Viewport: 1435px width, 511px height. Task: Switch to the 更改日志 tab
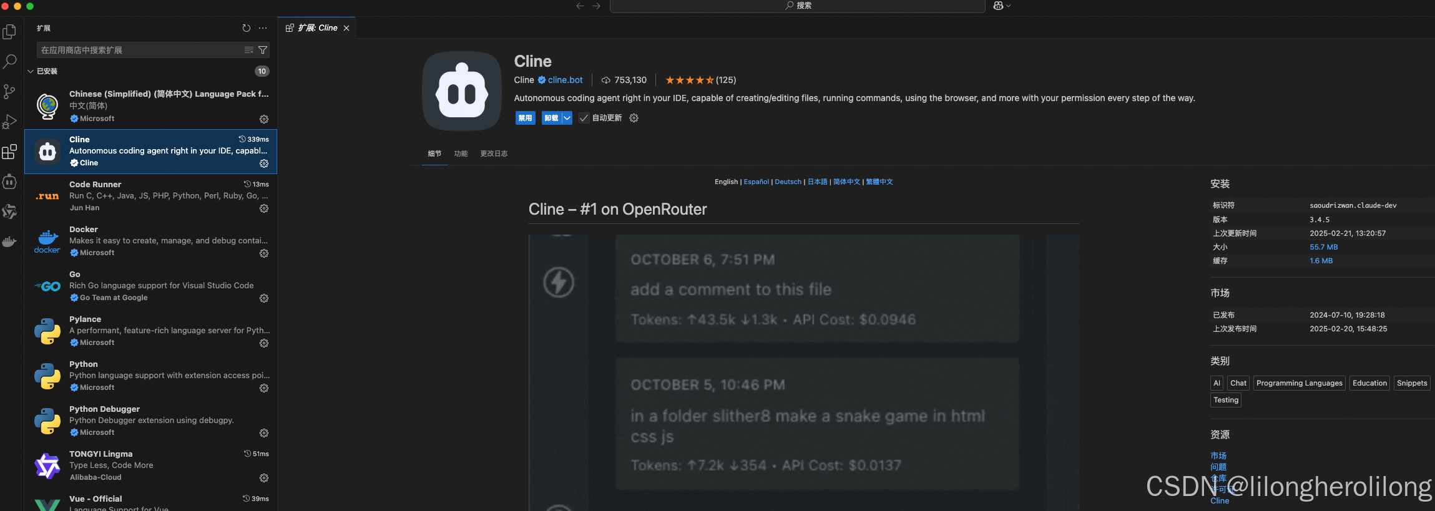point(494,153)
